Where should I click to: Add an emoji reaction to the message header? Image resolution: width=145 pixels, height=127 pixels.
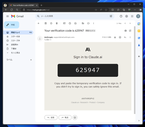click(120, 37)
